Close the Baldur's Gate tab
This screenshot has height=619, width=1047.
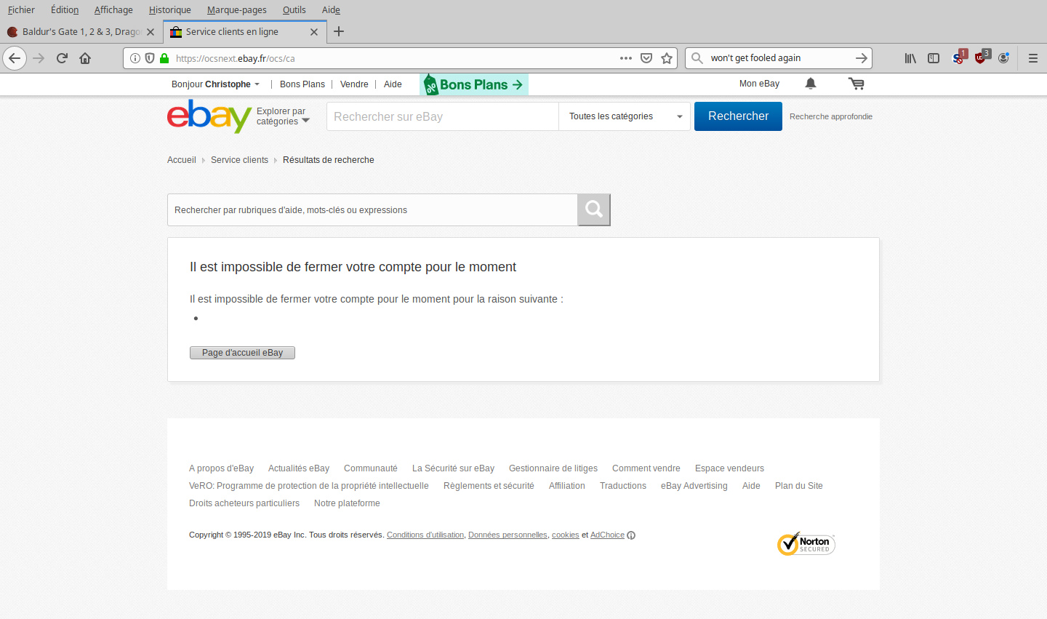point(151,32)
